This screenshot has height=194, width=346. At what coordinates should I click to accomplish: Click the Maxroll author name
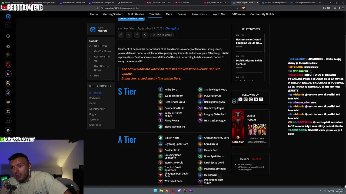click(x=102, y=31)
